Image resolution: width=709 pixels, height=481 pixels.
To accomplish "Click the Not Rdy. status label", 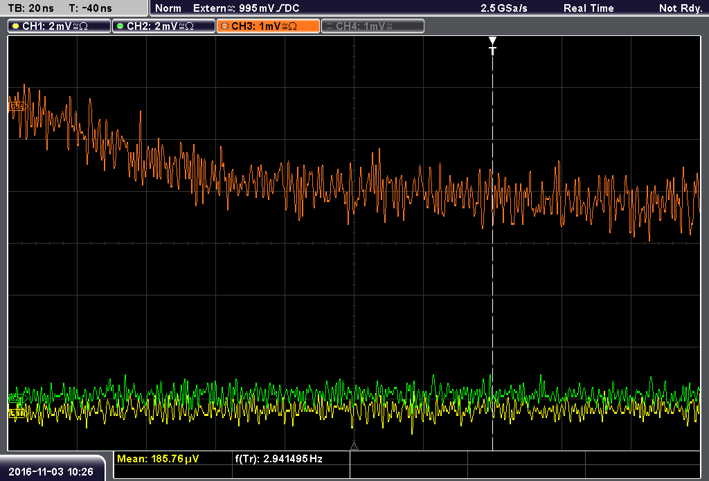I will pos(681,8).
